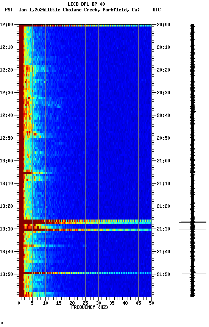Screen dimensions: 209x327
Task: Click the '12:20' PST time label
Action: (x=6, y=70)
